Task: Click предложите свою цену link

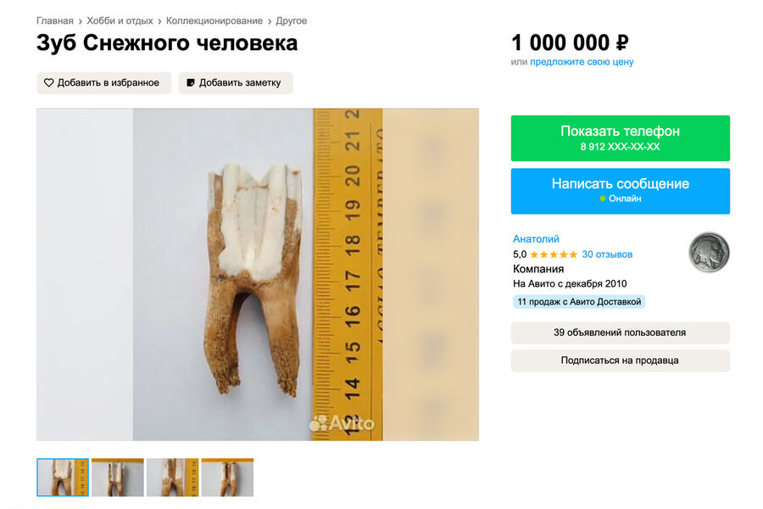Action: (x=582, y=62)
